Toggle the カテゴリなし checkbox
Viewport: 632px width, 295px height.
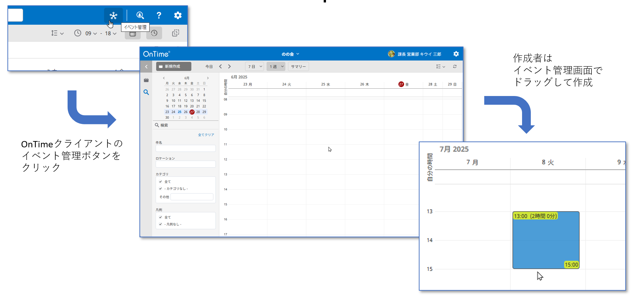pyautogui.click(x=160, y=189)
